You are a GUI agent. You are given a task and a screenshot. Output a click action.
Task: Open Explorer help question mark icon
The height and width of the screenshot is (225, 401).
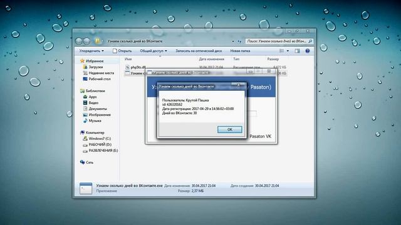(x=308, y=51)
